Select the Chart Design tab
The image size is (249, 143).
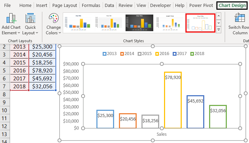point(232,6)
